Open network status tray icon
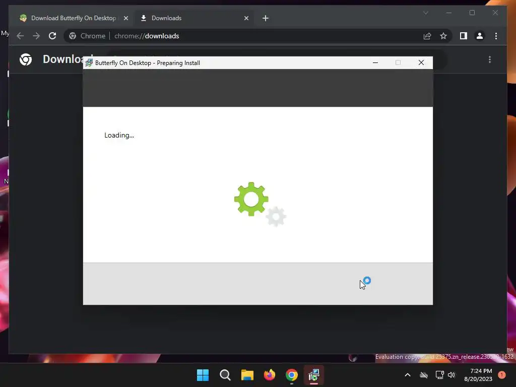The width and height of the screenshot is (516, 387). (439, 375)
